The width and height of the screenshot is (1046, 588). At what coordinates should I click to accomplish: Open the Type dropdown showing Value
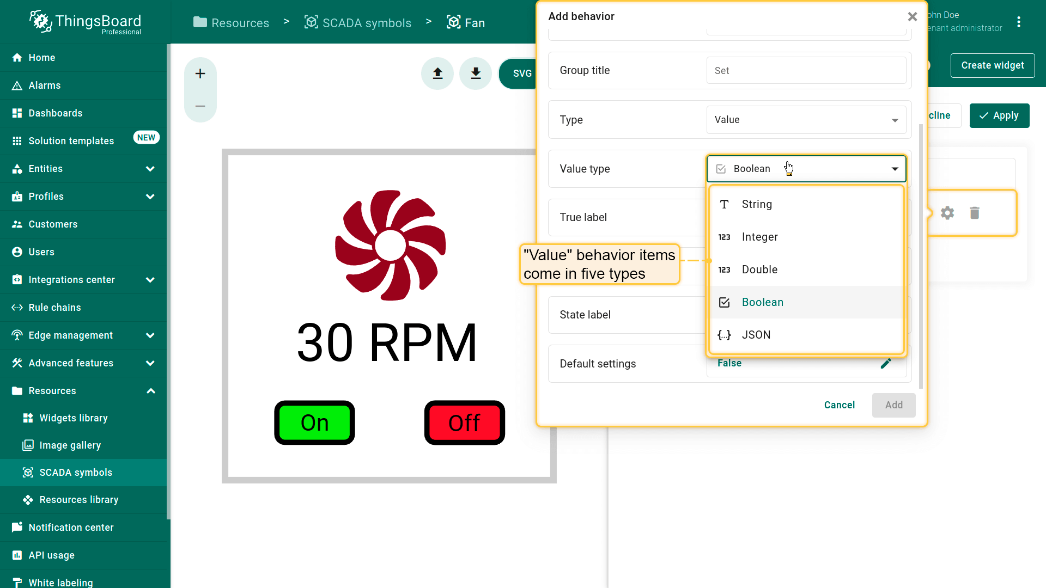point(806,120)
